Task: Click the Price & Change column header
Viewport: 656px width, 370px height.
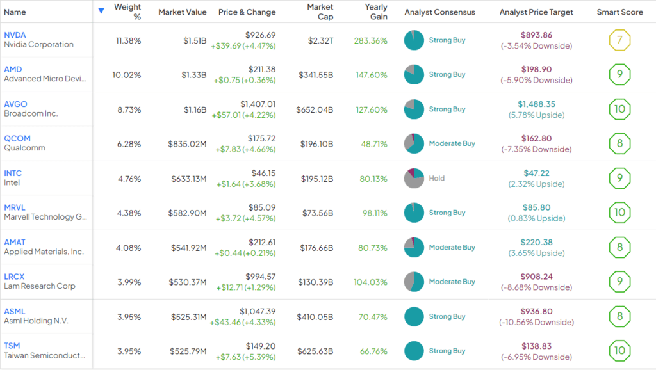Action: [x=247, y=12]
